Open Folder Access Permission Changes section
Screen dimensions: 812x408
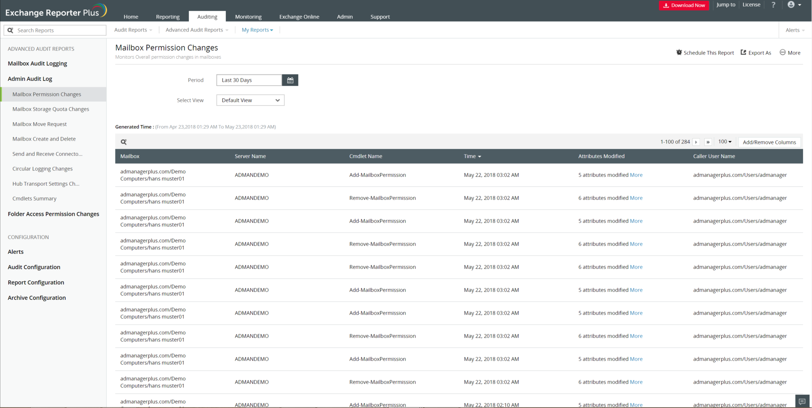coord(53,214)
